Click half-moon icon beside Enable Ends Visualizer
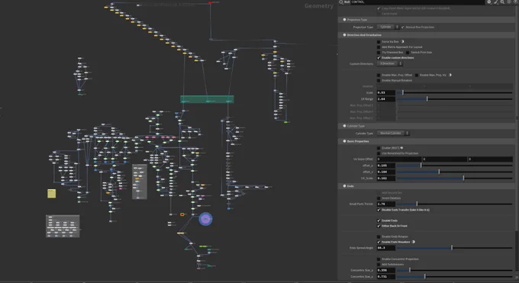The image size is (519, 283). click(x=414, y=242)
